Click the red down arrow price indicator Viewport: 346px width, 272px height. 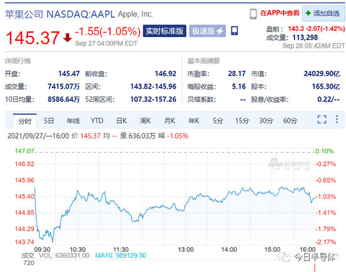click(67, 38)
